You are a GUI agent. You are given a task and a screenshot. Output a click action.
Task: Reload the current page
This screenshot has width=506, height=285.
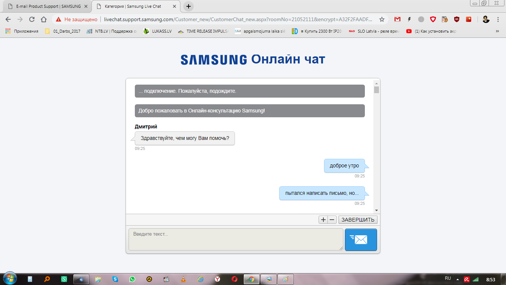coord(32,19)
